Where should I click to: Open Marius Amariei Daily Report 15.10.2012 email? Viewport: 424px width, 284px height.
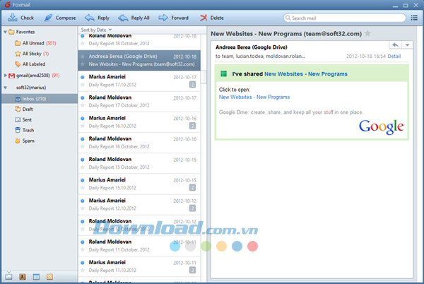139,184
